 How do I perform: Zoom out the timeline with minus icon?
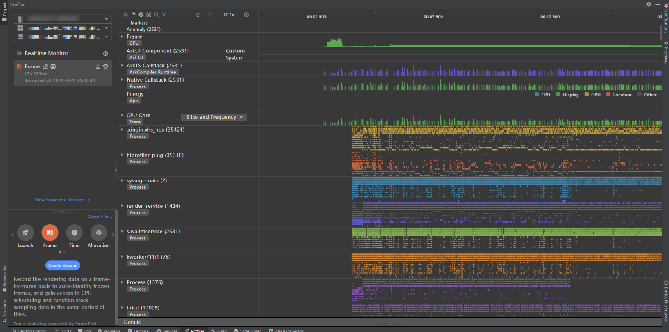coord(210,15)
